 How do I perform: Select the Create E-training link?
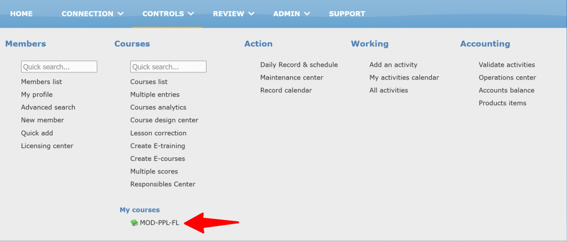click(x=157, y=146)
